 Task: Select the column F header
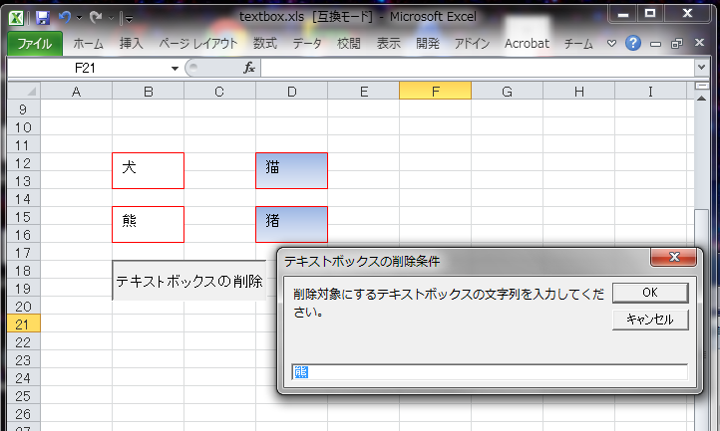(x=435, y=92)
